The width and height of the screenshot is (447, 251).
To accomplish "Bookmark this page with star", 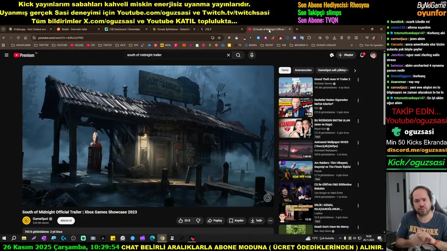I will 219,38.
